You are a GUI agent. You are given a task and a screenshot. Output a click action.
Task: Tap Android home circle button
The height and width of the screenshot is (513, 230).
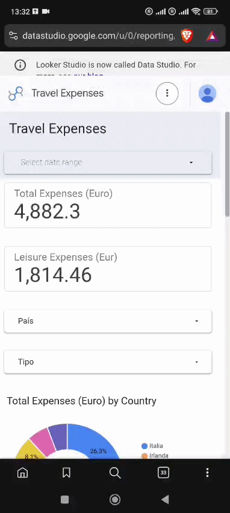tap(115, 499)
